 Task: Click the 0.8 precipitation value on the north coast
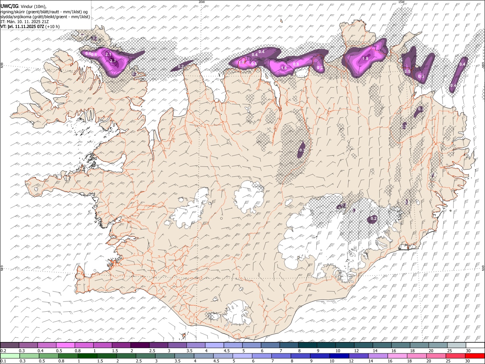(296, 64)
